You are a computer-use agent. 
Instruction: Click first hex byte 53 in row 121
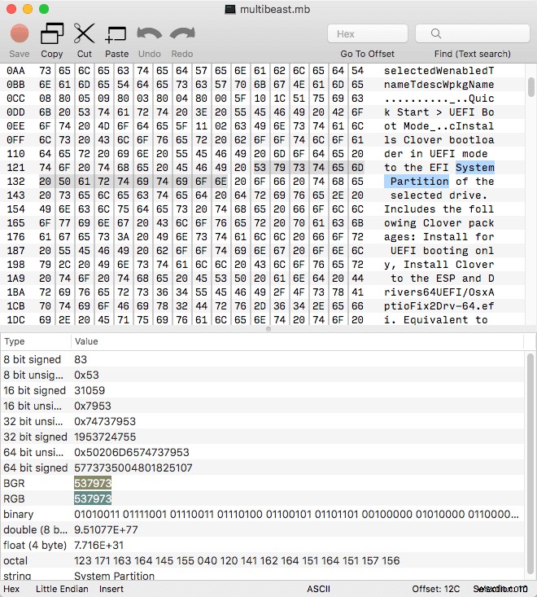pos(260,168)
